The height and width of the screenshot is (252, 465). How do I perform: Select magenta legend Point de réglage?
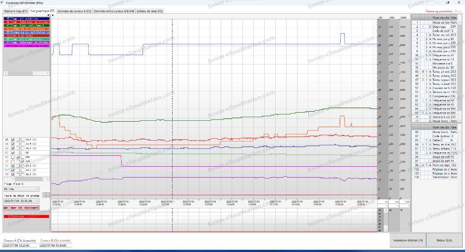[x=26, y=46]
